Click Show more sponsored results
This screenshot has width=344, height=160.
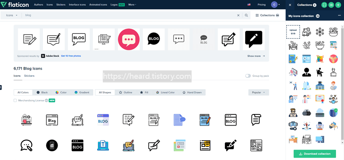(256, 56)
